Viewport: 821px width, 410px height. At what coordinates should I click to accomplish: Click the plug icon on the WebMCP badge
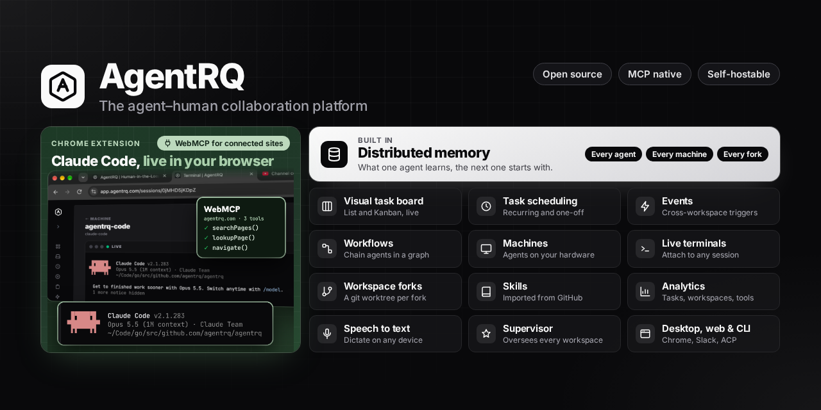tap(167, 143)
